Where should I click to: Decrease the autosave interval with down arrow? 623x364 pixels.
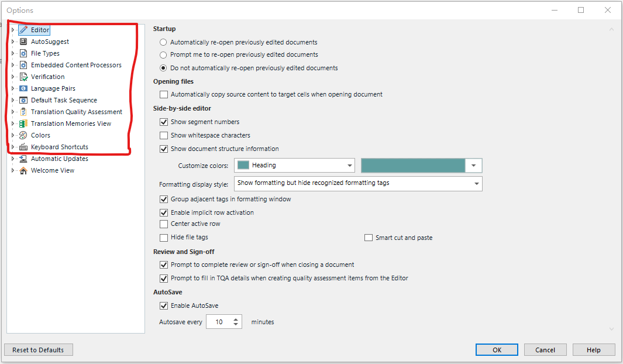[x=236, y=325]
